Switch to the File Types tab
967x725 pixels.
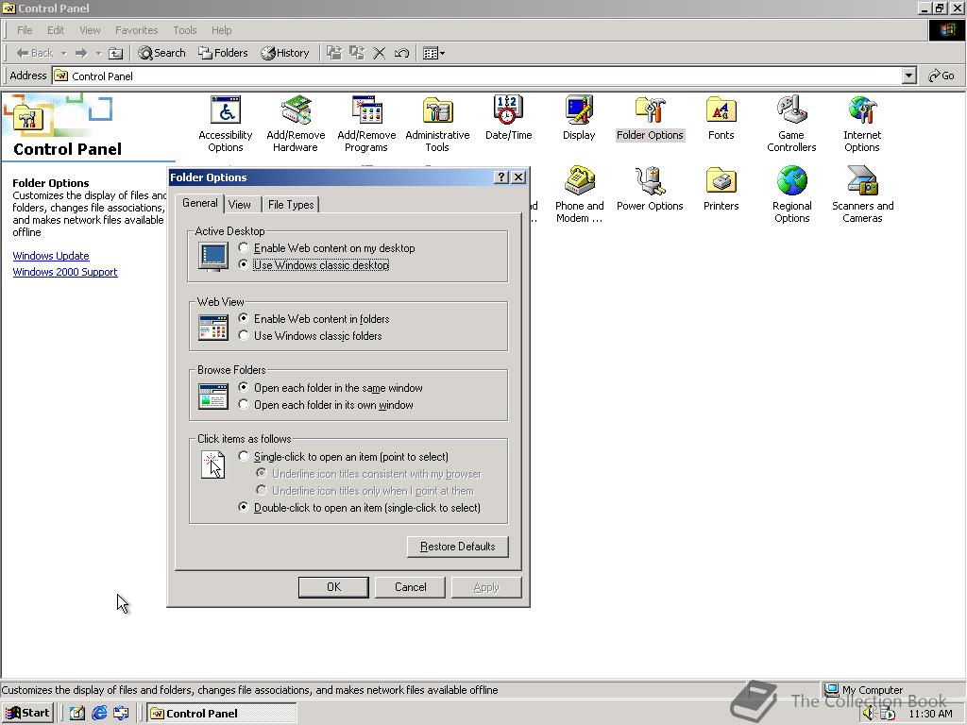pos(291,205)
